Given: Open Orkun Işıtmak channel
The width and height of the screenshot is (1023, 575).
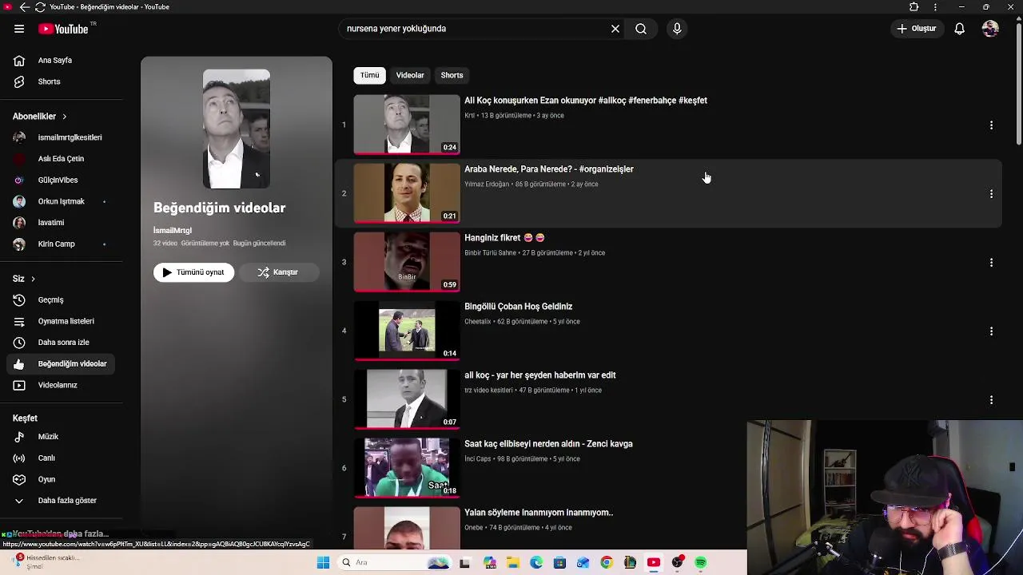Looking at the screenshot, I should tap(62, 201).
